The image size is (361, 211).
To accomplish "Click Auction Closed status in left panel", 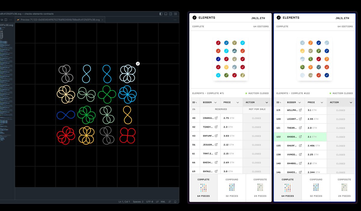I will [x=257, y=93].
